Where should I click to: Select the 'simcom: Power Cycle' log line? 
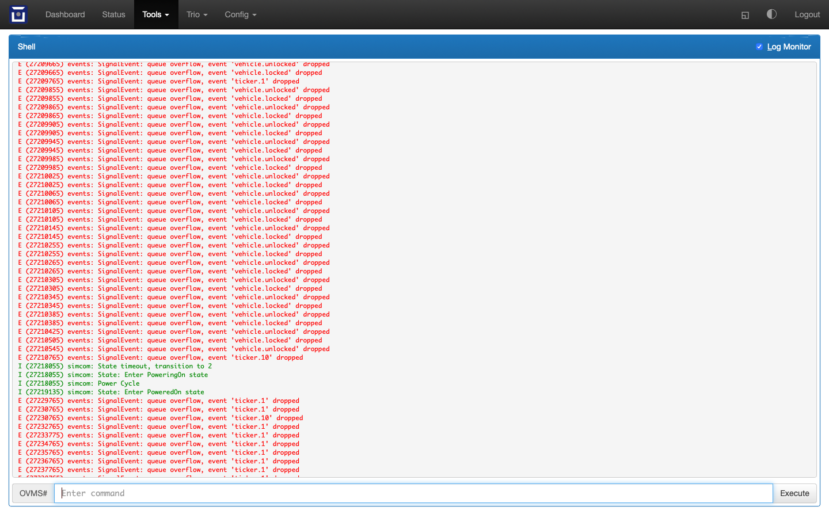coord(104,383)
